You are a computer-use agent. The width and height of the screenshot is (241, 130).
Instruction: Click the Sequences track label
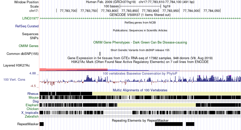30,34
